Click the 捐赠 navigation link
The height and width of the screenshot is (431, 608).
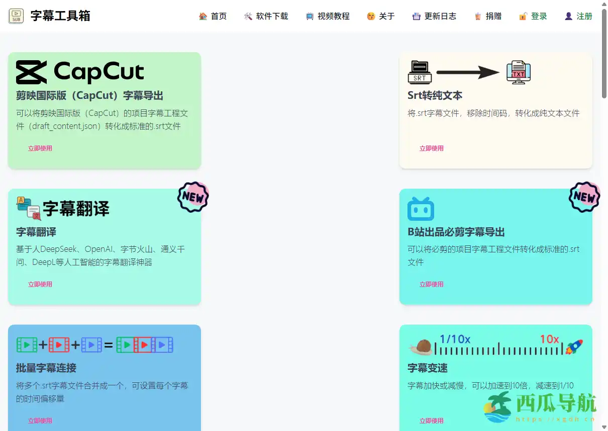[487, 16]
